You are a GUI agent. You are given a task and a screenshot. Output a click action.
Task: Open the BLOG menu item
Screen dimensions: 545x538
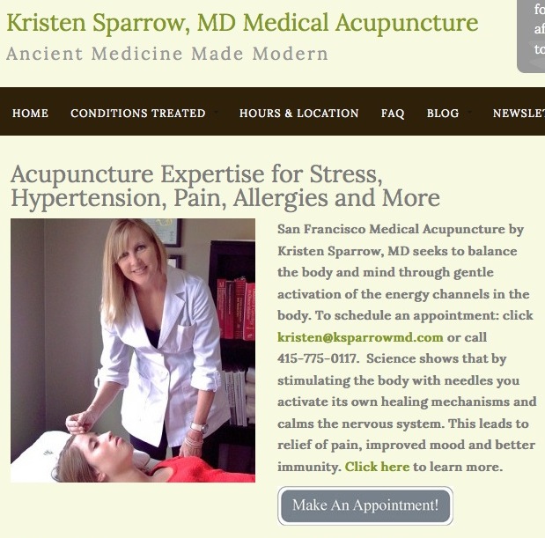[443, 113]
